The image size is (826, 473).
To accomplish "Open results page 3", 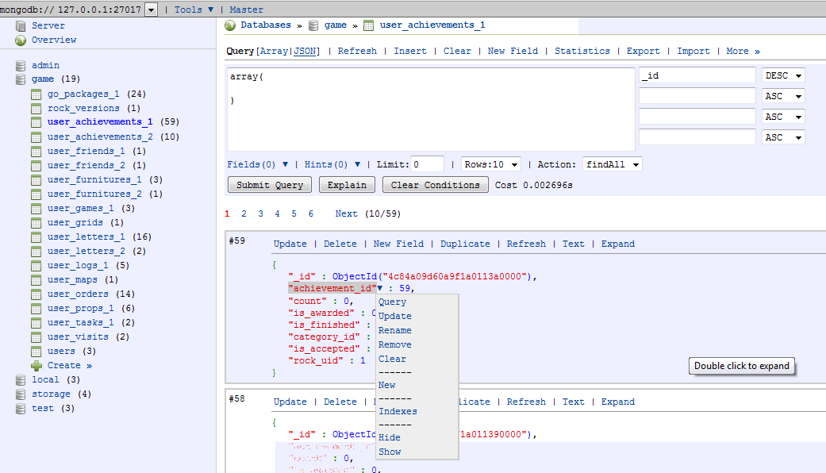I will click(261, 213).
